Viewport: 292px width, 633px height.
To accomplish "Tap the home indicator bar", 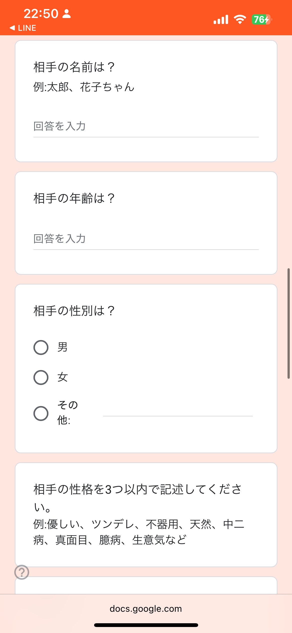I will [146, 625].
